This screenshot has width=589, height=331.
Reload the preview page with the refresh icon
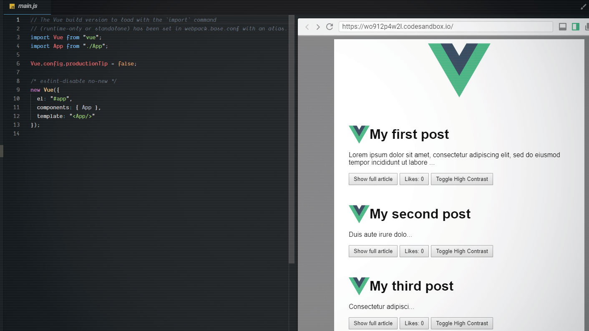tap(329, 26)
